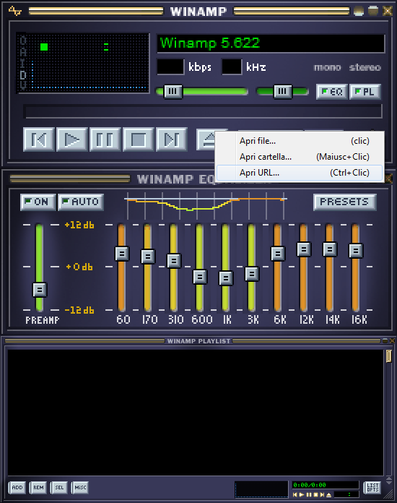Click the playlist vertical scrollbar handle
Viewport: 397px width, 503px height.
click(388, 356)
